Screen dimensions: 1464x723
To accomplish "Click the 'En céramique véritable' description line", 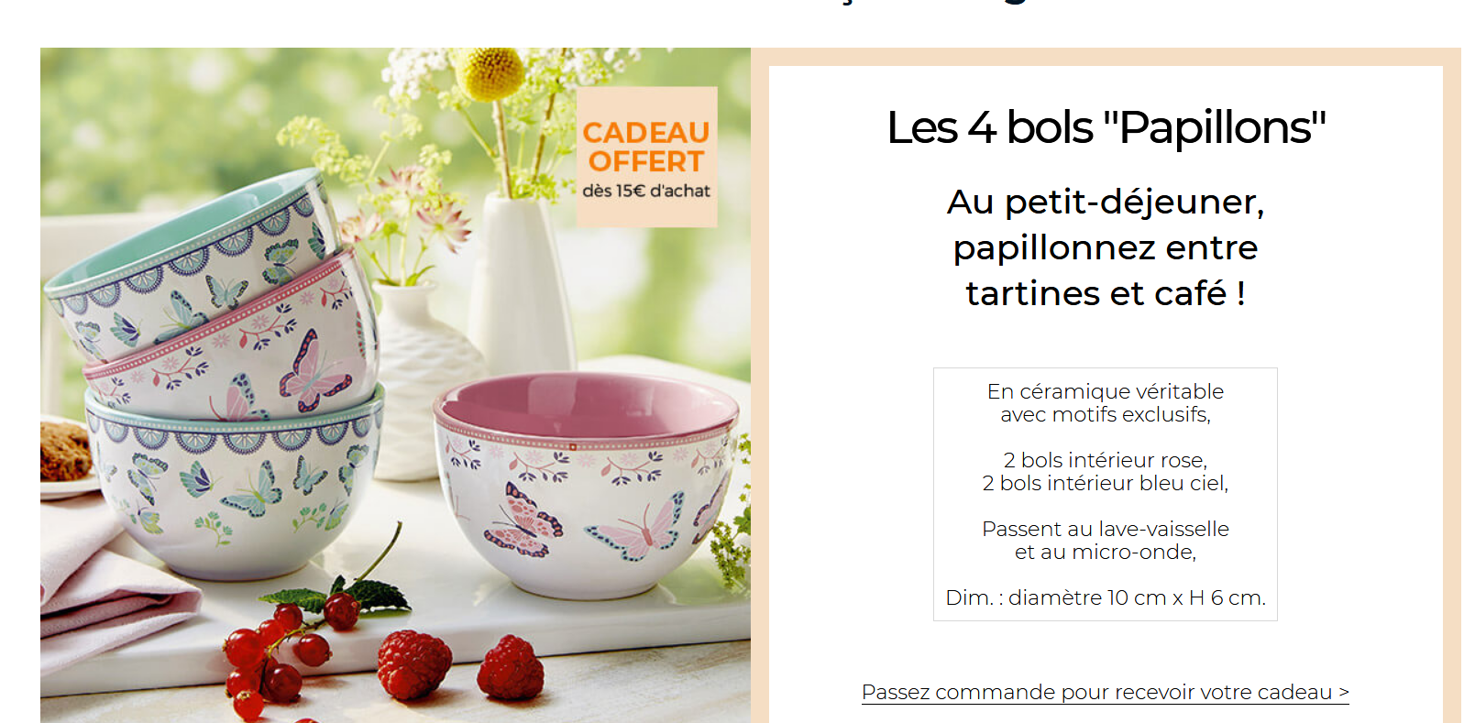I will point(1106,391).
